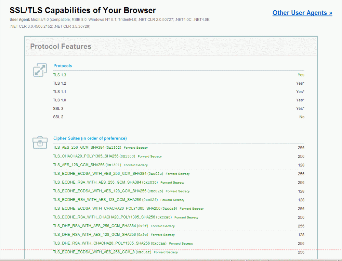This screenshot has width=342, height=261.
Task: Click the Yes* value beside TLS 1.1
Action: (300, 92)
